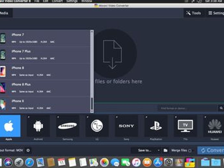Open Contacts from the dock
The width and height of the screenshot is (224, 168).
(x=51, y=162)
